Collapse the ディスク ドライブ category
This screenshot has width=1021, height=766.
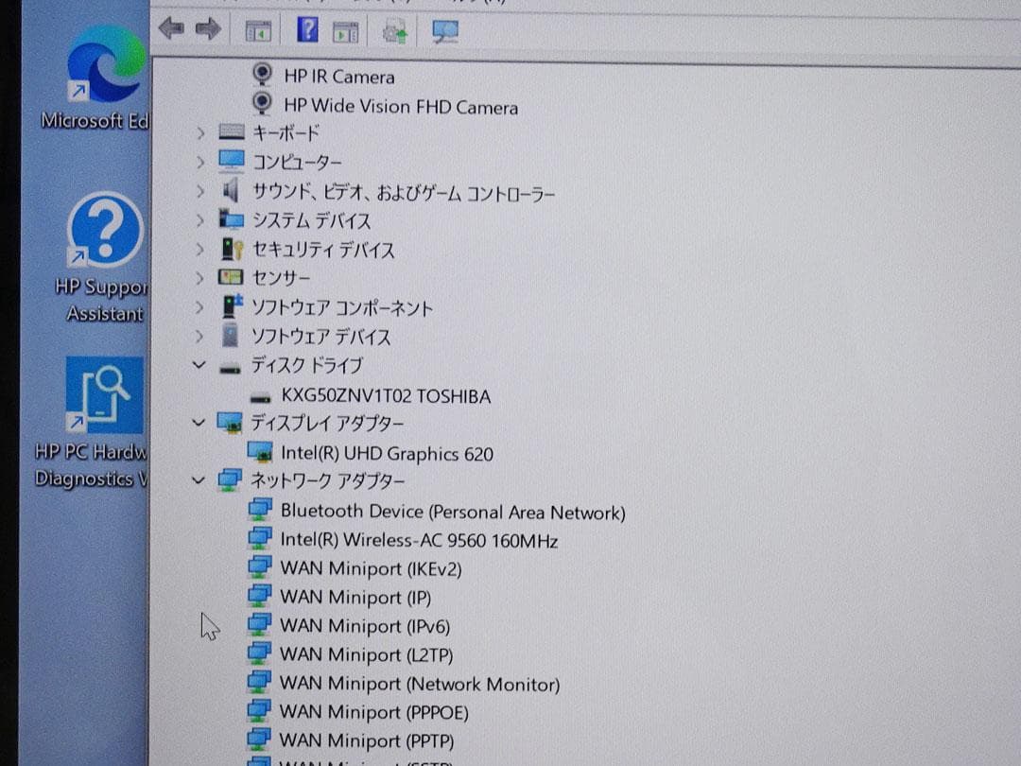(199, 366)
